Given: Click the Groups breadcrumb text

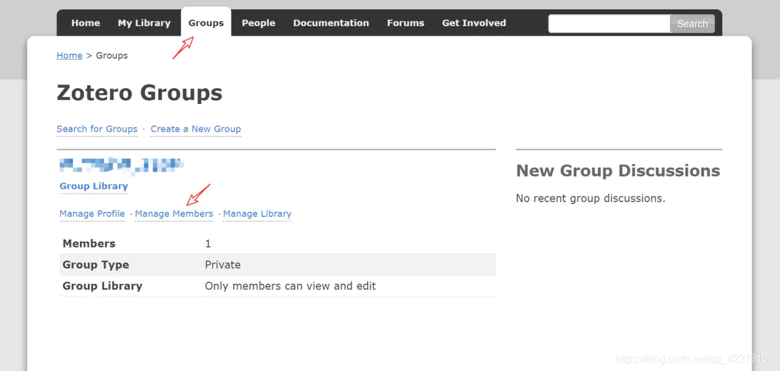Looking at the screenshot, I should [x=112, y=55].
